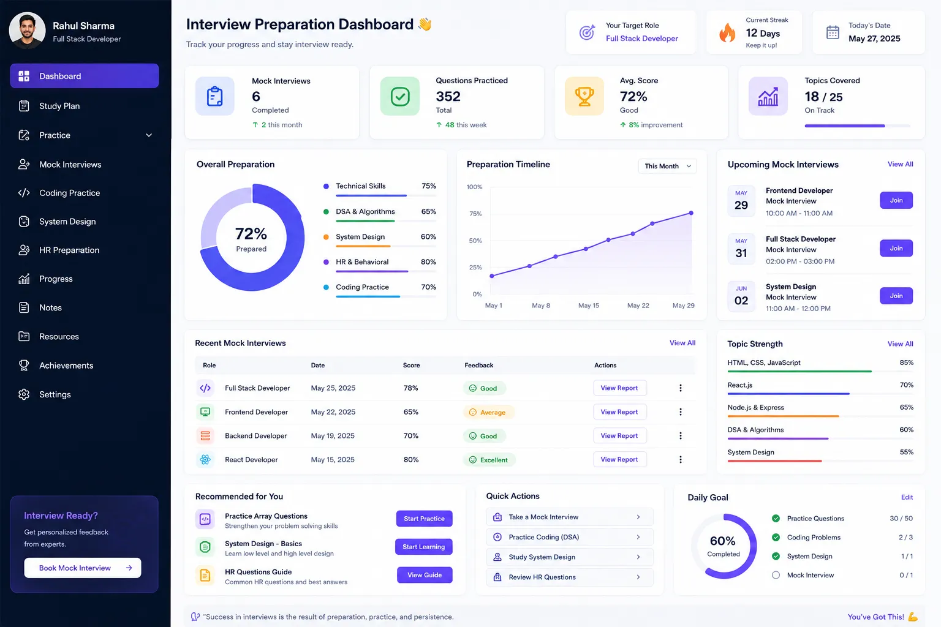Click the Topics Covered chart icon
The image size is (941, 627).
(x=768, y=96)
